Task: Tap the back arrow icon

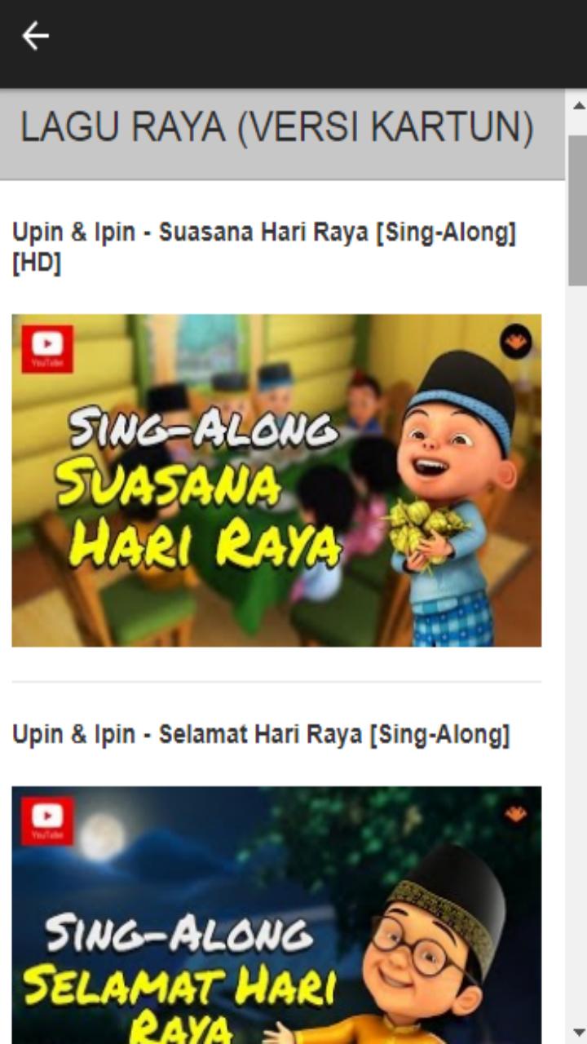Action: pos(35,36)
